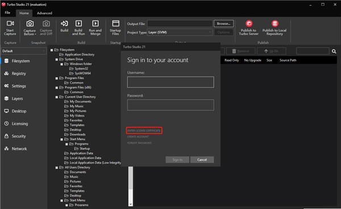Screen dimensions: 341x209
Task: Select My Music folder in tree
Action: pos(77,106)
